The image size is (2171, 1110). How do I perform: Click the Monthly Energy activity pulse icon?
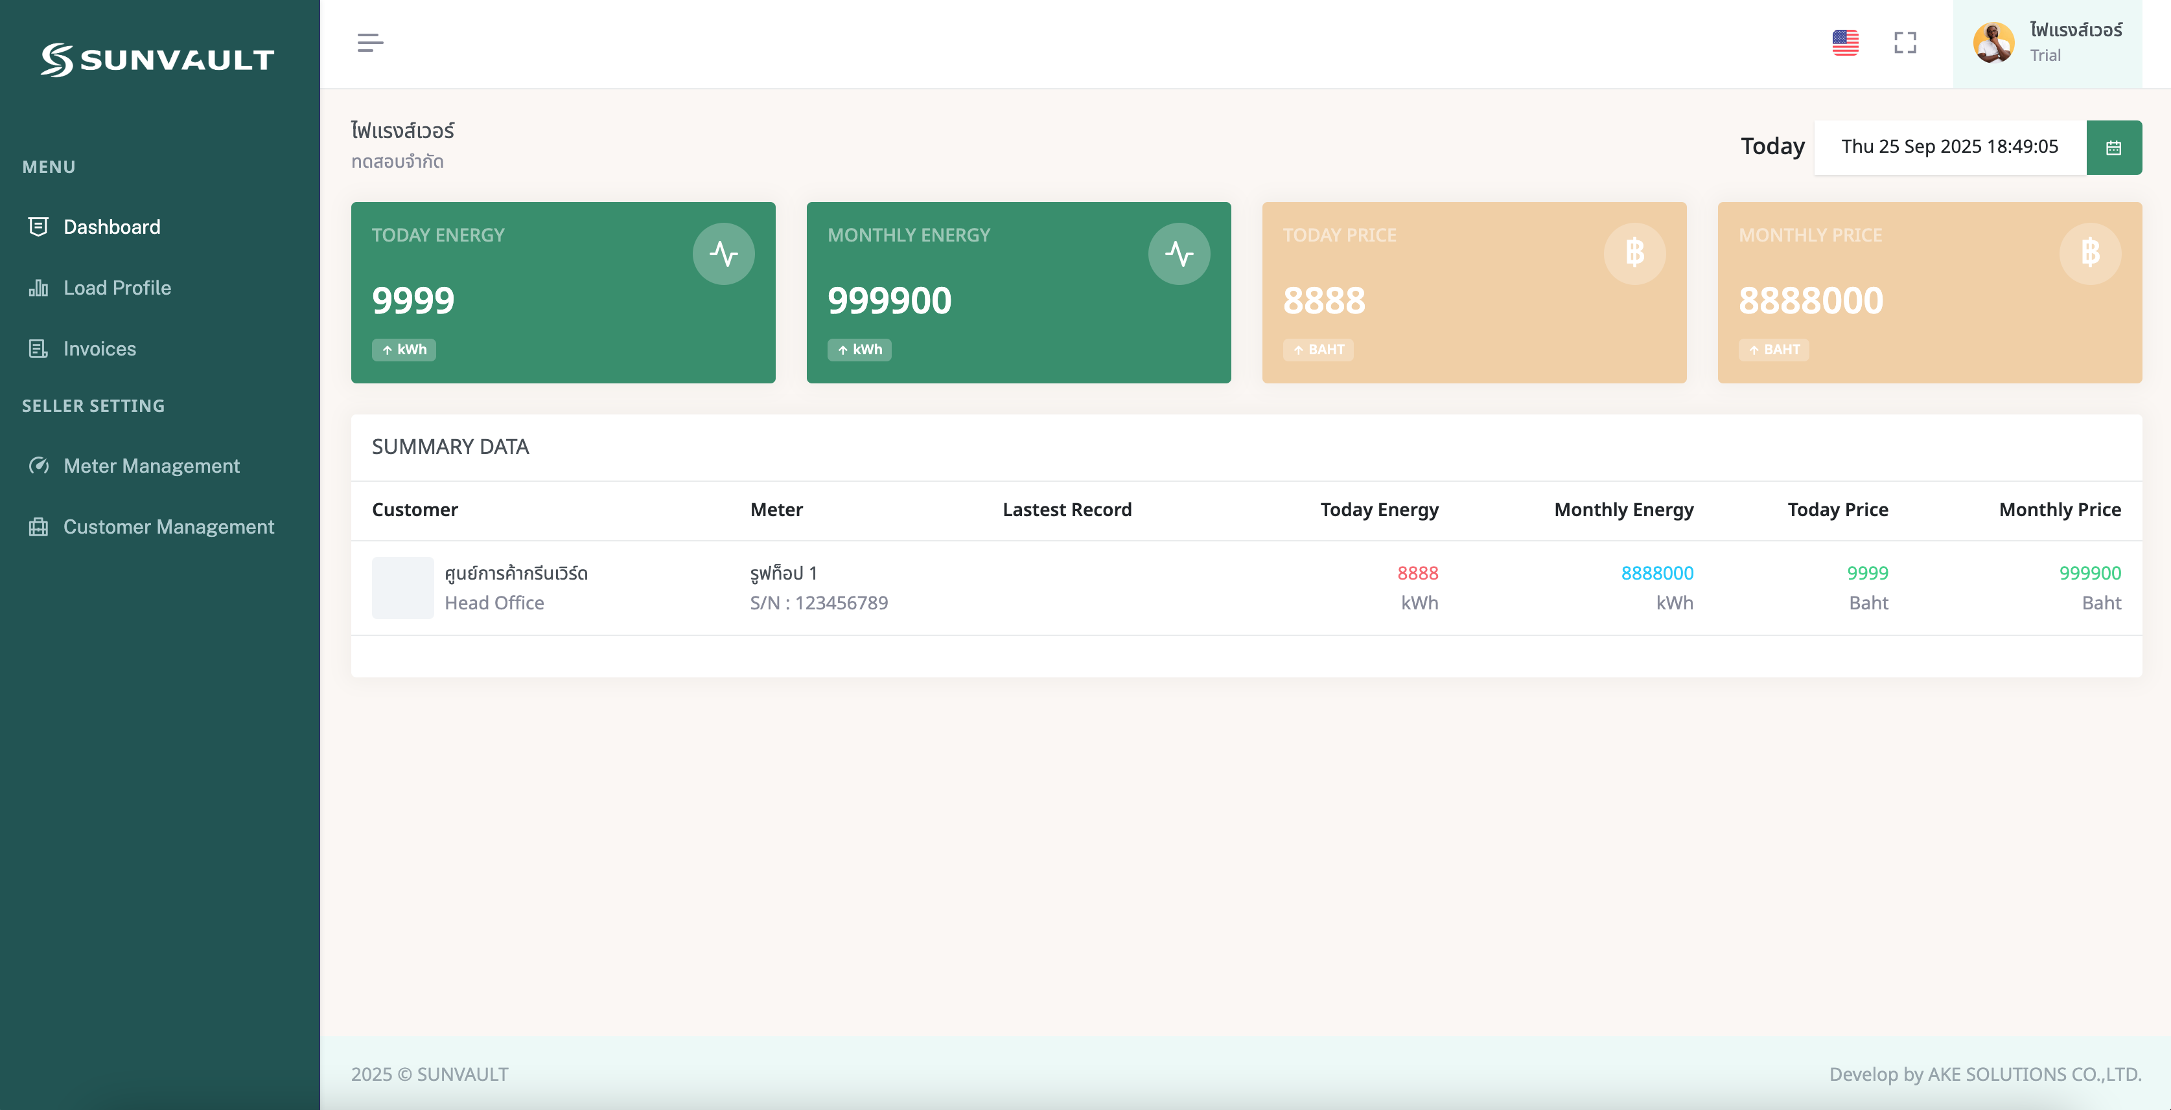click(x=1179, y=253)
